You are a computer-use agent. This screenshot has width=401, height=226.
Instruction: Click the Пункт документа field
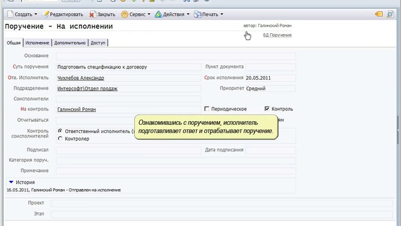pos(271,67)
